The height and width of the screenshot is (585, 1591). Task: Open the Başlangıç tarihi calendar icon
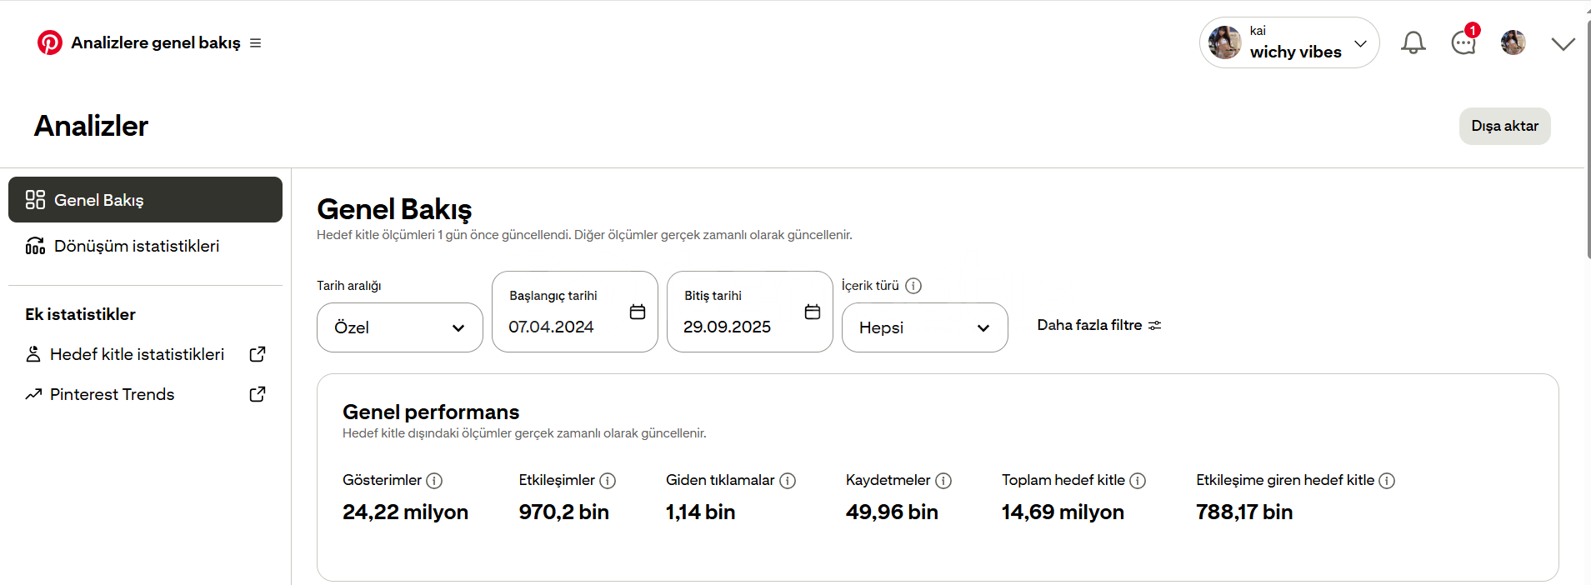point(638,312)
